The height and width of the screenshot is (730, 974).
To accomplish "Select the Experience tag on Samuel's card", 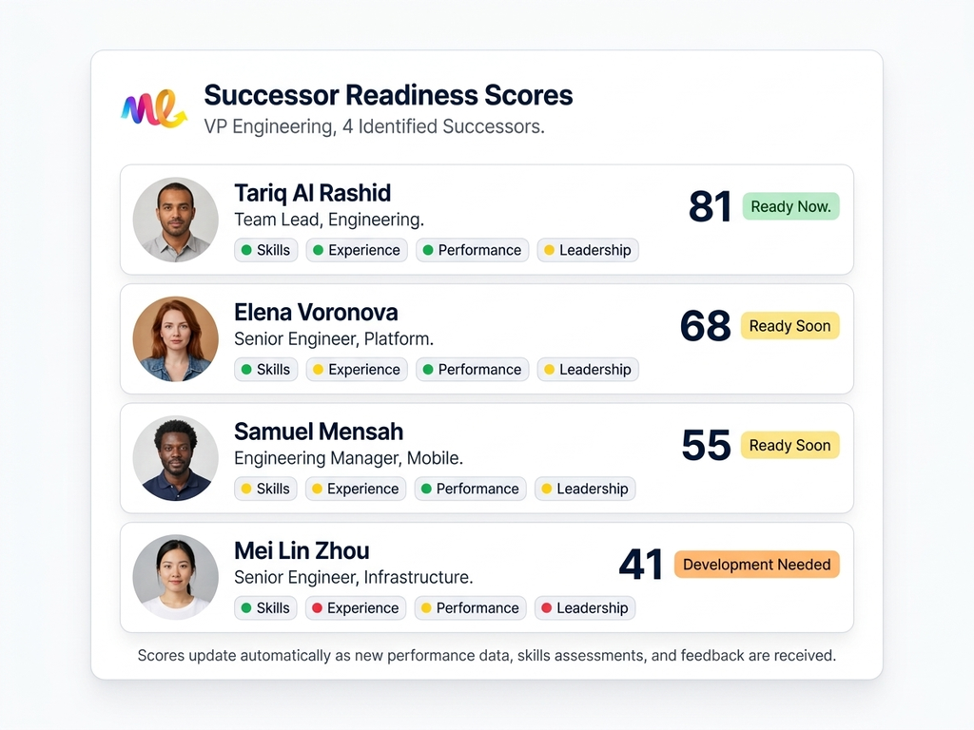I will tap(356, 489).
